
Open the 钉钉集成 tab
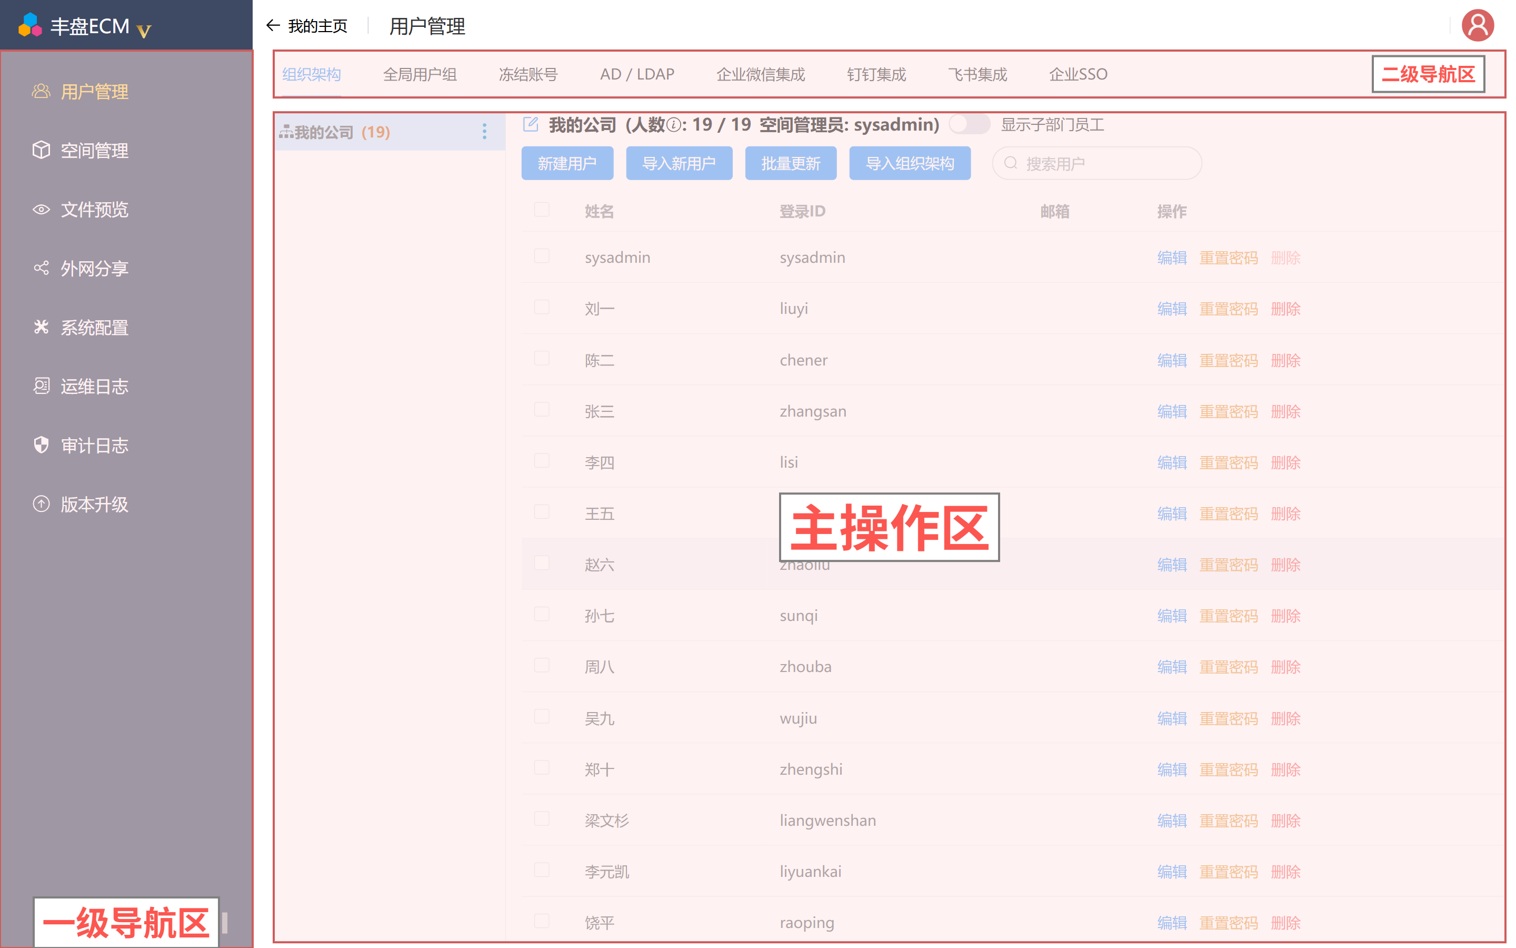point(876,75)
